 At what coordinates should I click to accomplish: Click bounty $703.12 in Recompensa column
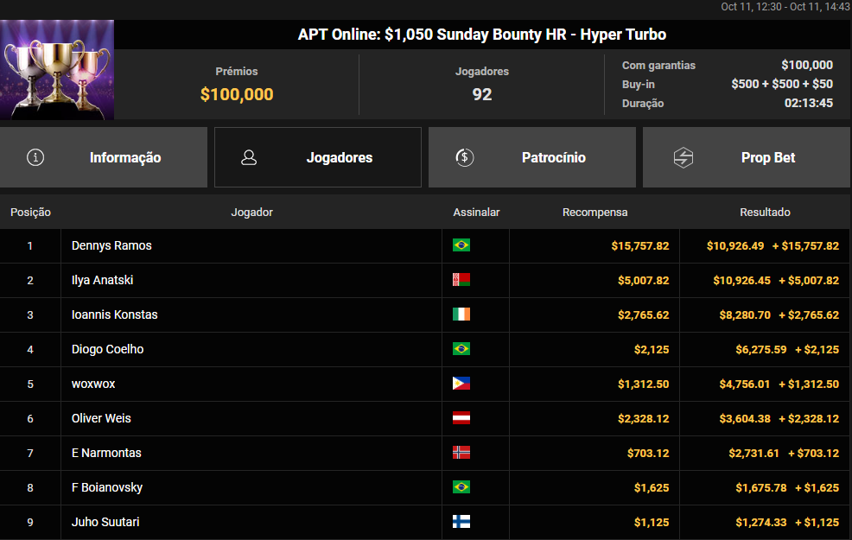648,453
